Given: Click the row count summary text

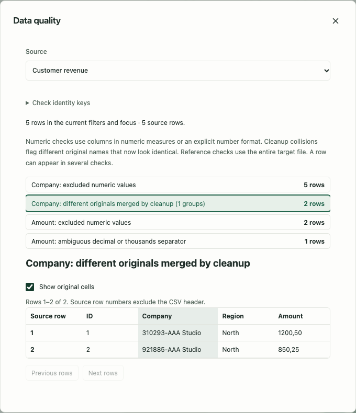Looking at the screenshot, I should [105, 123].
